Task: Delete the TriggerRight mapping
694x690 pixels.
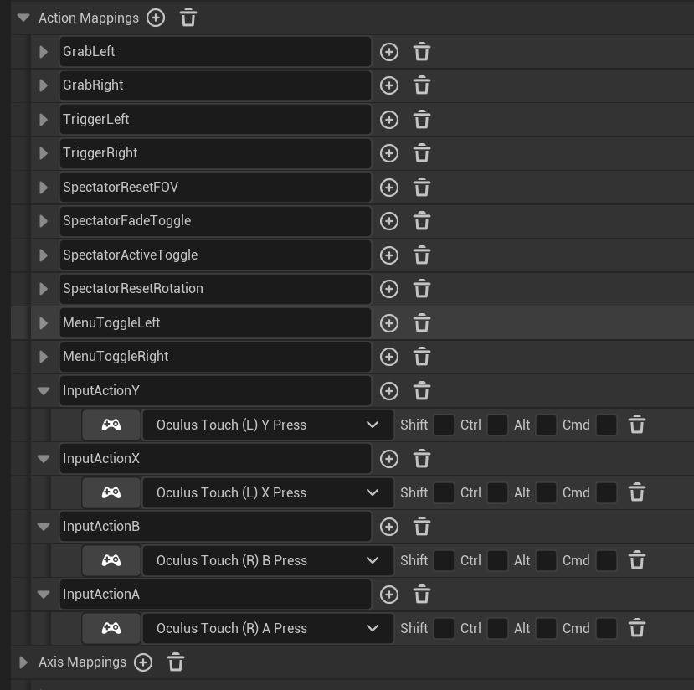Action: point(422,153)
